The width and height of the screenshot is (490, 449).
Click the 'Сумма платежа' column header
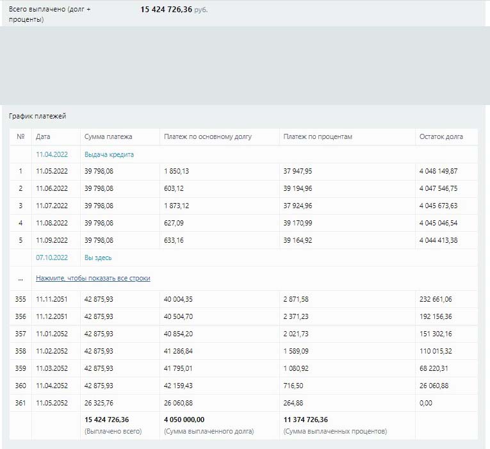point(108,136)
